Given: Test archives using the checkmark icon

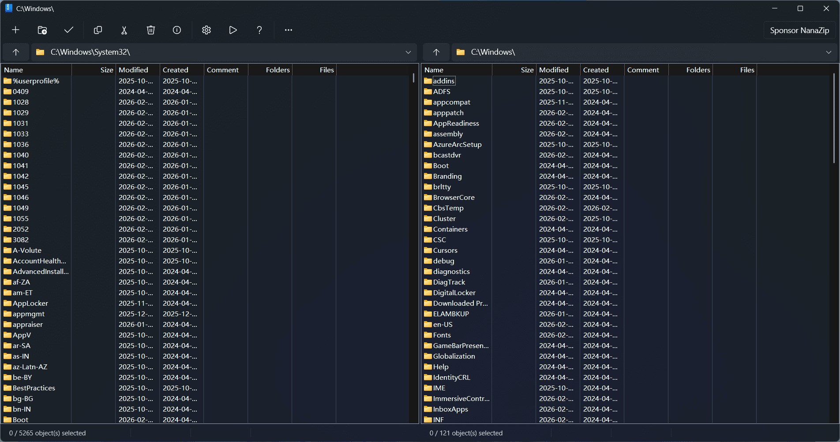Looking at the screenshot, I should 68,30.
